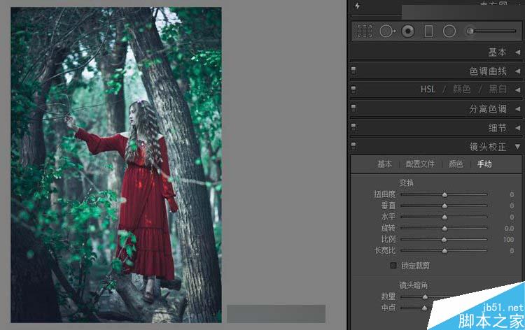Enable the 锁定裁剪 checkbox

click(393, 266)
